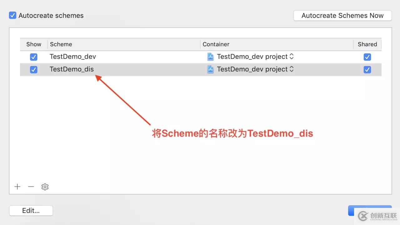Click project icon in TestDemo_dev row
Screen dimensions: 400x225
pos(211,56)
